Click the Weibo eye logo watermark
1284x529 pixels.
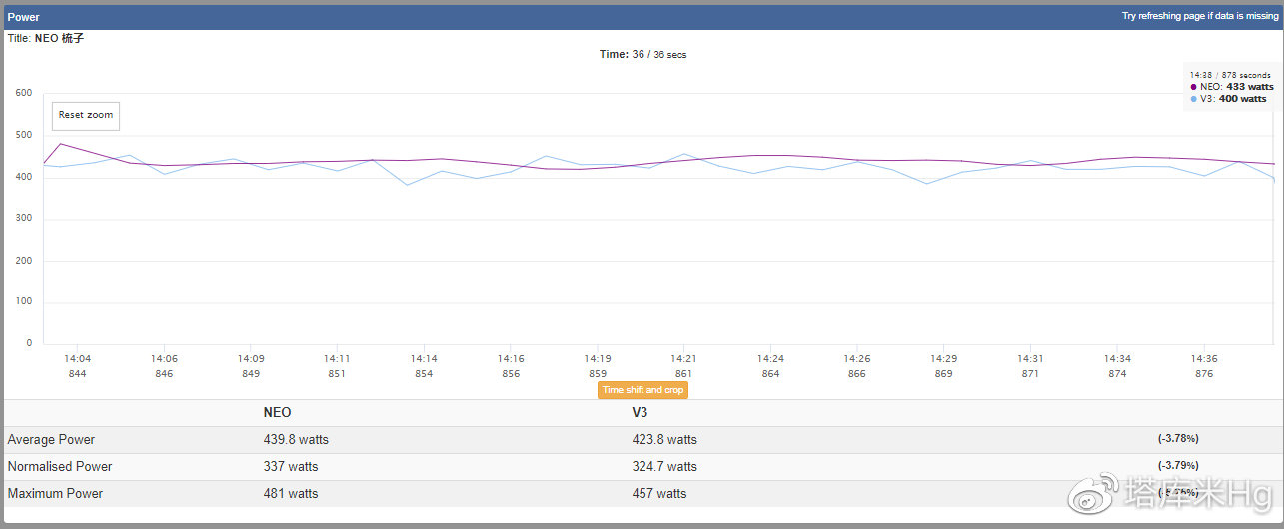click(x=1095, y=493)
